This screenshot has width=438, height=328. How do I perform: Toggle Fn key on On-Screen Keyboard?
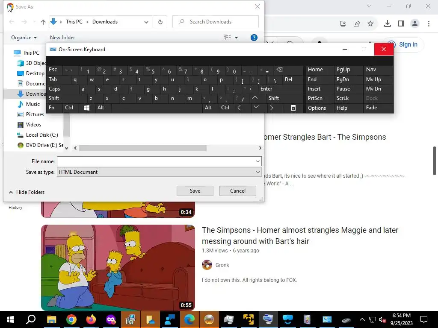pyautogui.click(x=54, y=108)
